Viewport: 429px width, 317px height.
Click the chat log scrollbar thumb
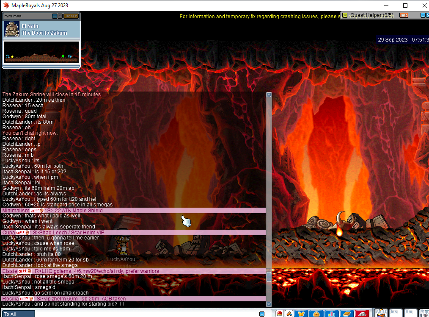pyautogui.click(x=269, y=277)
